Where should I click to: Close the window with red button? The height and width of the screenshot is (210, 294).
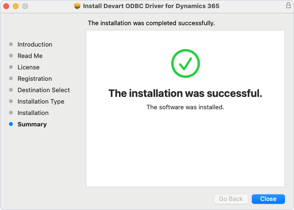pos(6,6)
